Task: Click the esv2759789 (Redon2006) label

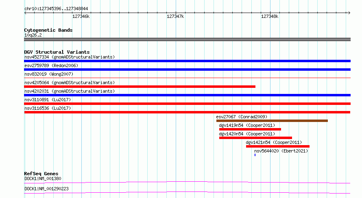Action: 51,65
